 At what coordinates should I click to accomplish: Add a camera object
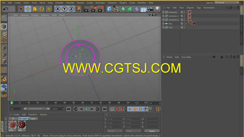pyautogui.click(x=150, y=9)
